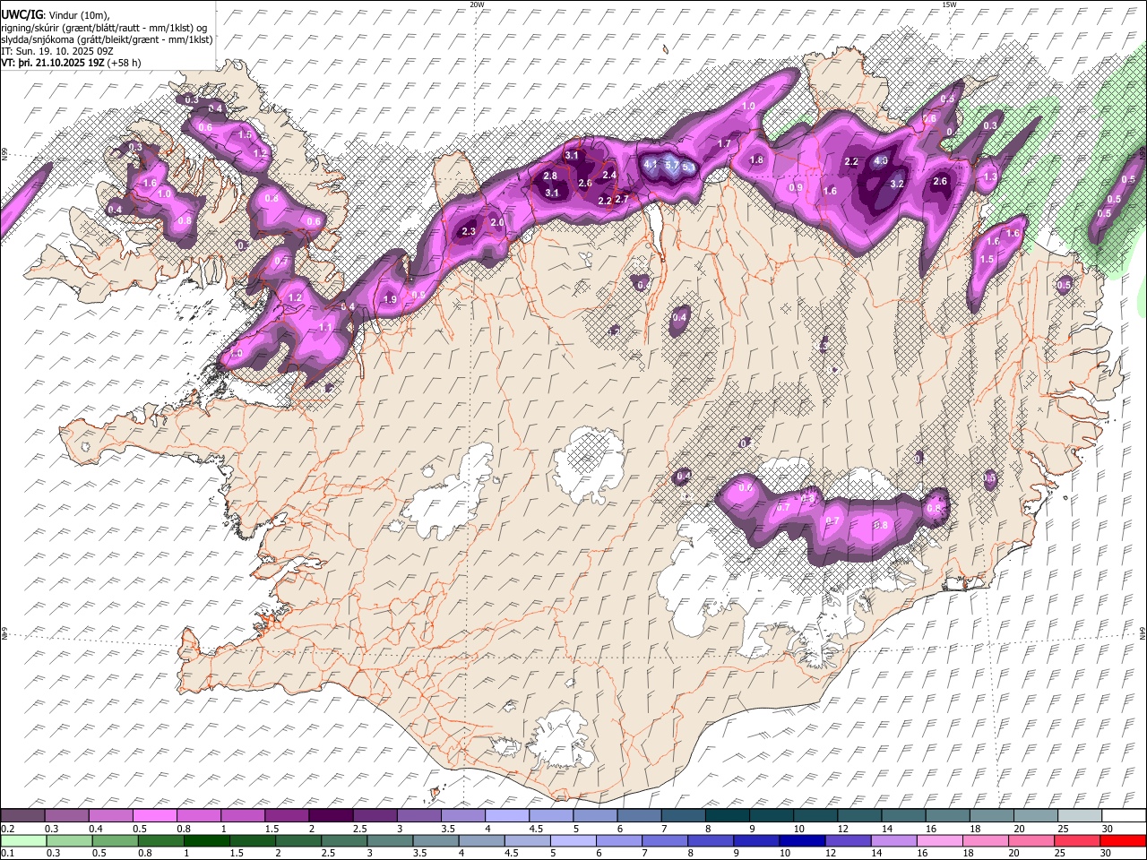Pick darkest green swatch between 1 and 1.5
1147x860 pixels.
click(x=208, y=840)
